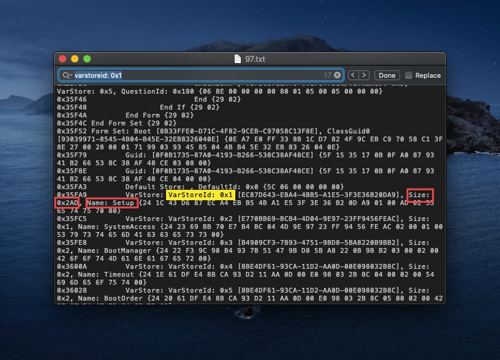Click the 97.txt document proxy icon

[238, 59]
